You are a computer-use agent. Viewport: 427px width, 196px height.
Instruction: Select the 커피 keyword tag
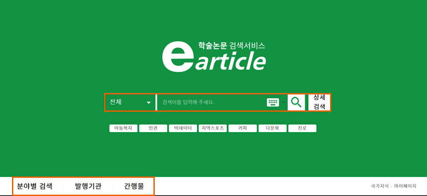(x=243, y=129)
